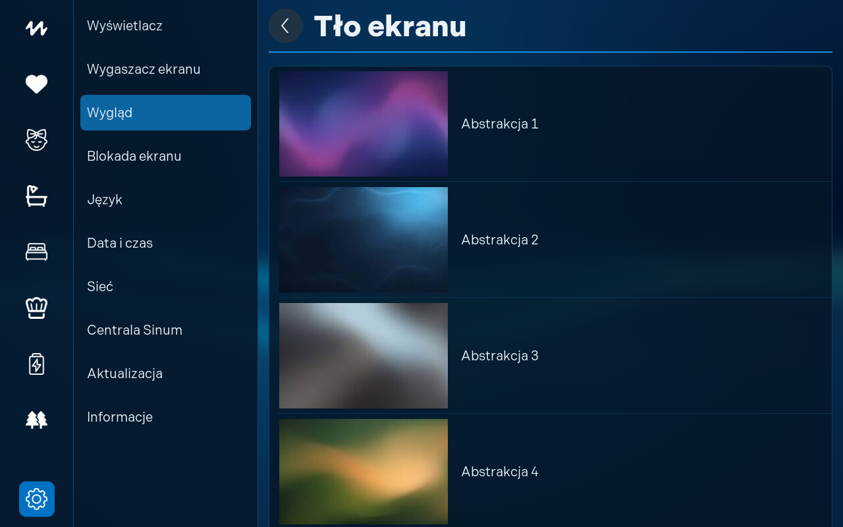Go back using the arrow button

coord(286,26)
